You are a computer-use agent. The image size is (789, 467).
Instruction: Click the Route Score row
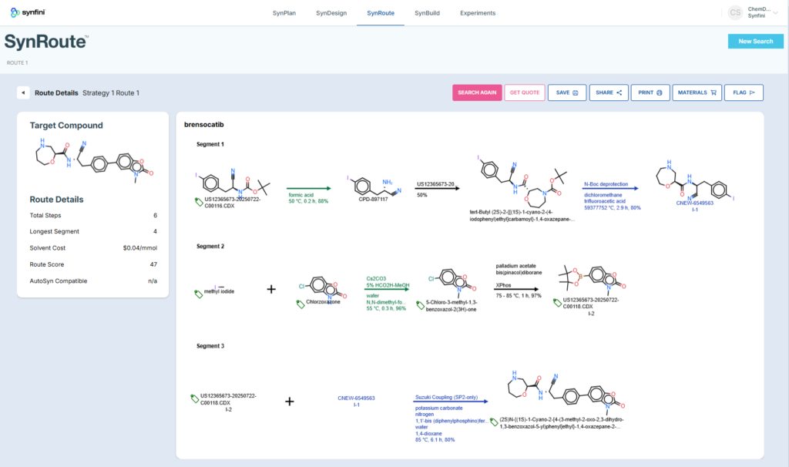(93, 264)
